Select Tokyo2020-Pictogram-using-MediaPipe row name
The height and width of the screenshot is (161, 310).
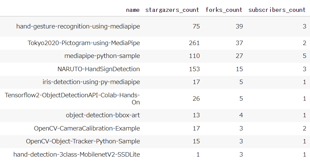click(x=84, y=43)
